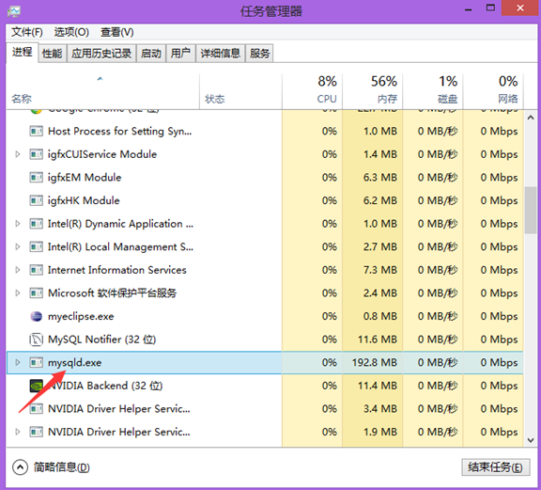The image size is (541, 490).
Task: Click the Host Process for Setting Sync icon
Action: tap(37, 132)
